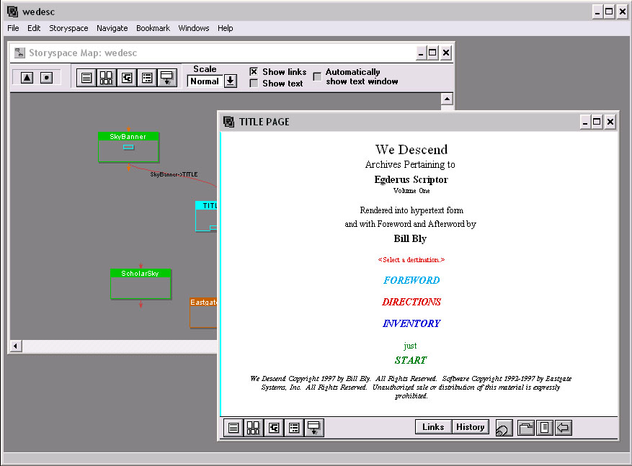Enable Automatically show text window checkbox
This screenshot has height=466, width=632.
point(317,76)
